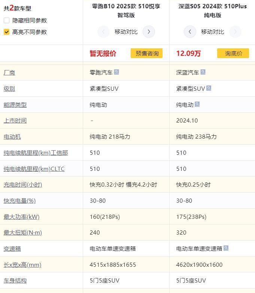Image resolution: width=255 pixels, height=293 pixels.
Task: Select the 2024.10 launch date cell
Action: click(x=187, y=121)
